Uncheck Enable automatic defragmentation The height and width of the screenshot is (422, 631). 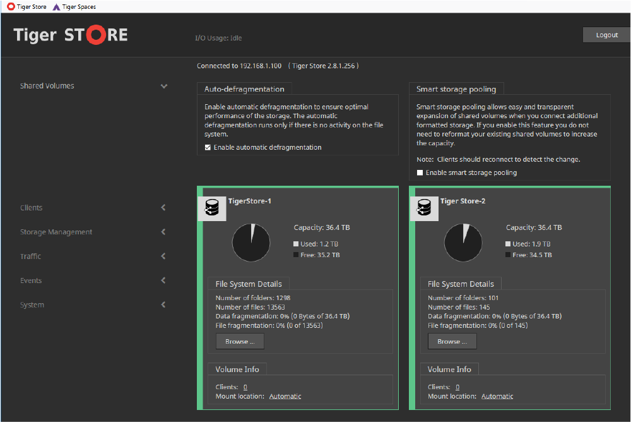[x=208, y=148]
